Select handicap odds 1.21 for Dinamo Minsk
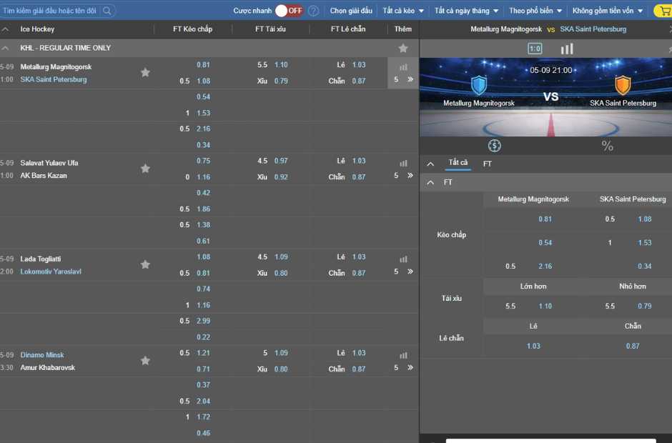Image resolution: width=672 pixels, height=443 pixels. tap(203, 352)
